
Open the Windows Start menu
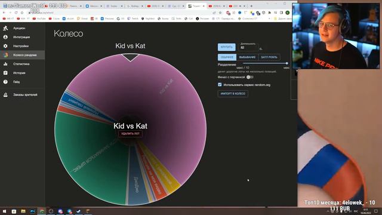(x=4, y=211)
